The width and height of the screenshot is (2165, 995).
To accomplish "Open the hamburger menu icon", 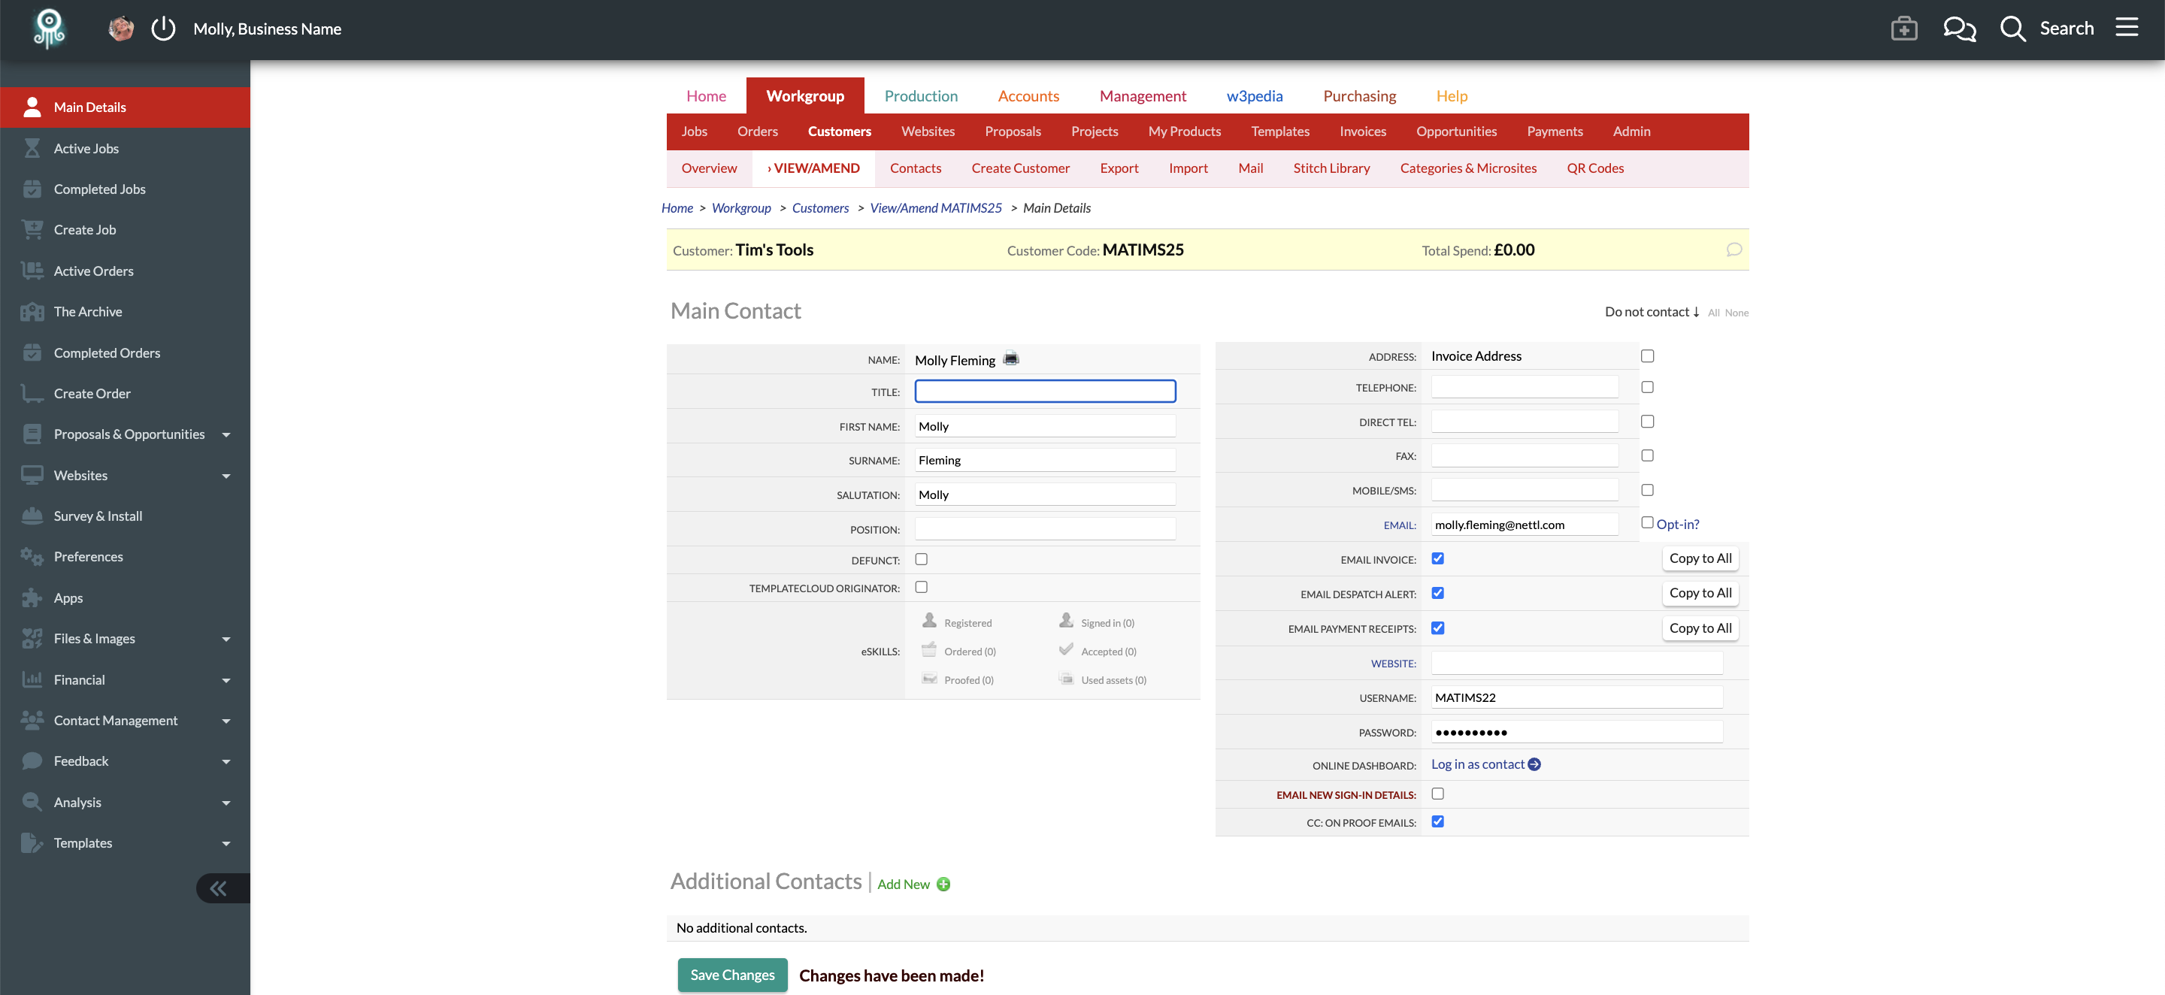I will (2127, 28).
